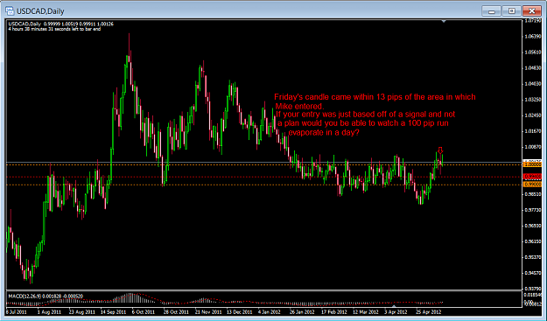The width and height of the screenshot is (547, 321).
Task: Click the 1.00870 price axis label
Action: pos(533,147)
